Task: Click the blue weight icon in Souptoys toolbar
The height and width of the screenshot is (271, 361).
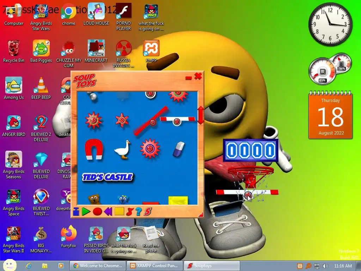Action: (76, 212)
